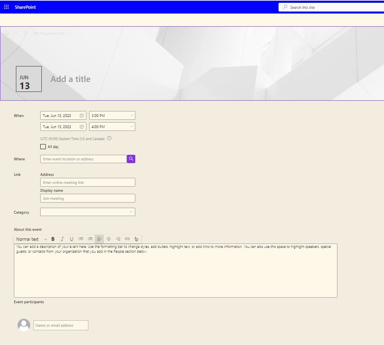Toggle italic formatting

point(62,239)
